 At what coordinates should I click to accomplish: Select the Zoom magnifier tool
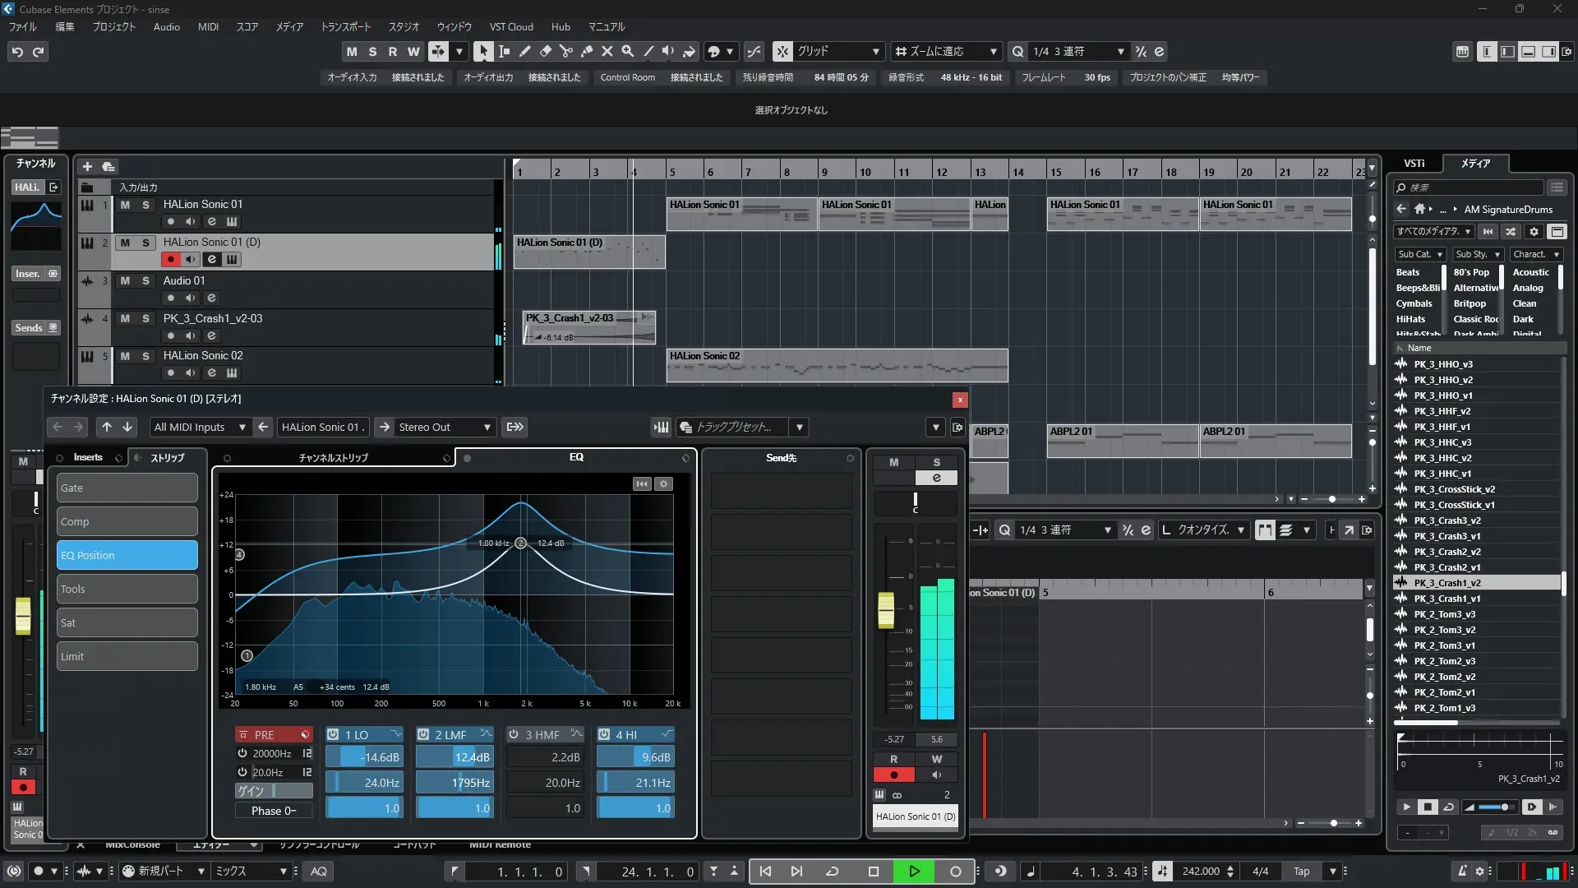coord(627,51)
